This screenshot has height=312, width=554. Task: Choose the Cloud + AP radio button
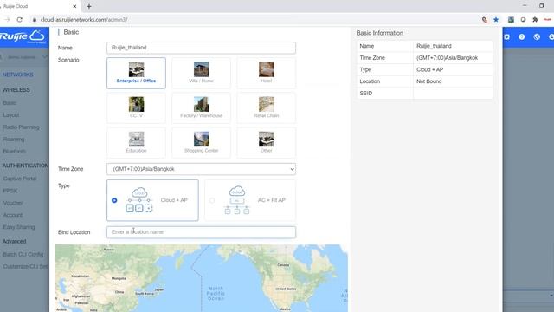114,200
